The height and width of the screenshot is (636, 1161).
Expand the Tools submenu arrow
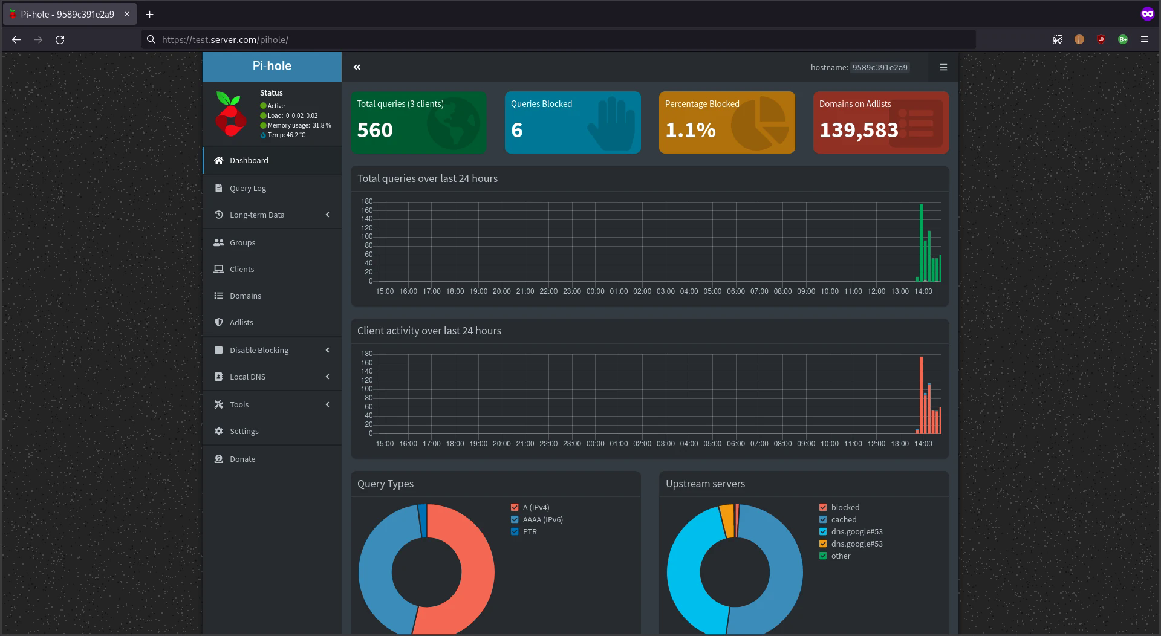(328, 404)
